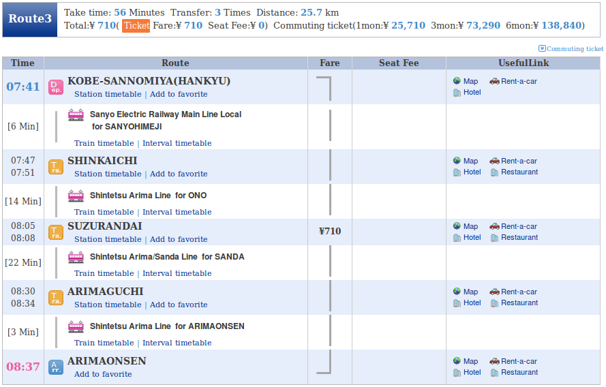
Task: Click Hotel building icon for Shinkaichi
Action: 457,172
